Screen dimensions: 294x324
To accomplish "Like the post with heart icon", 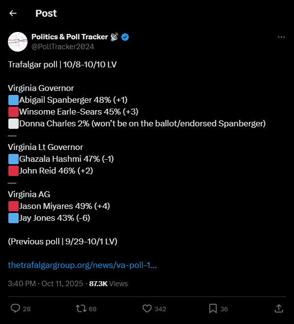I will (147, 308).
